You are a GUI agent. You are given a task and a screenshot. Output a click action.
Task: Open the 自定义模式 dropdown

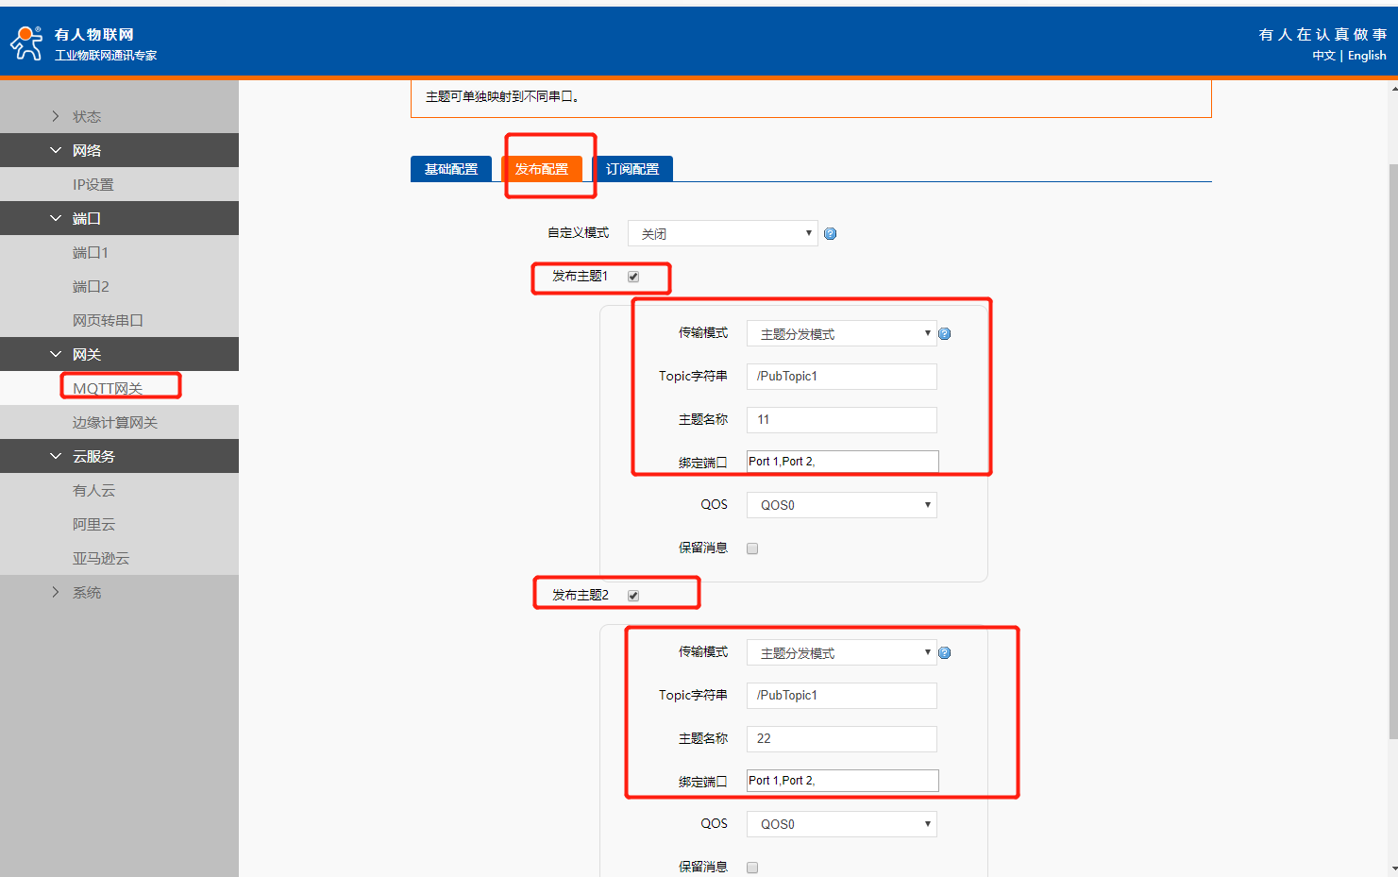click(722, 233)
